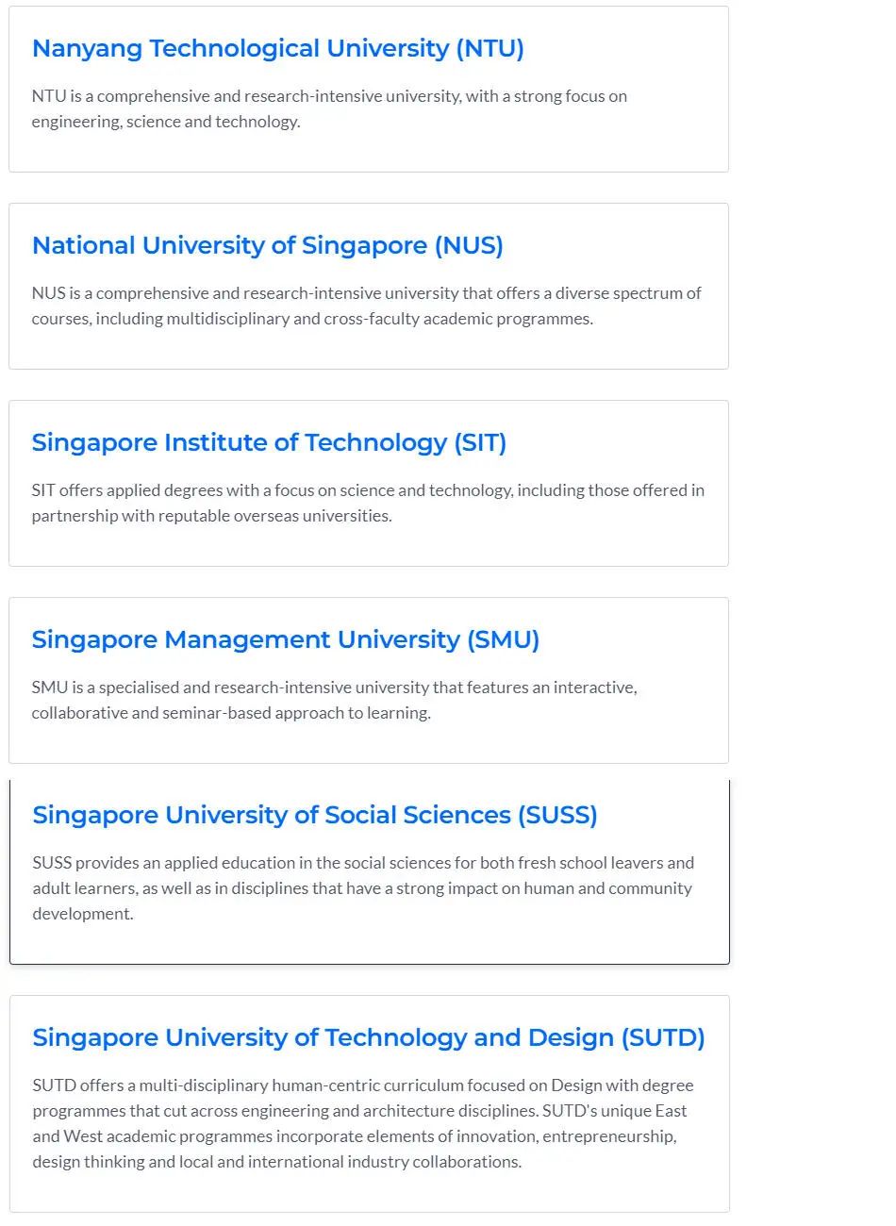
Task: Click the SUSS description about social sciences education
Action: point(363,888)
